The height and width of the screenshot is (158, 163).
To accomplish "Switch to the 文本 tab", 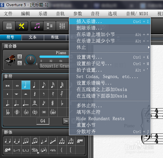I will coord(33,37).
